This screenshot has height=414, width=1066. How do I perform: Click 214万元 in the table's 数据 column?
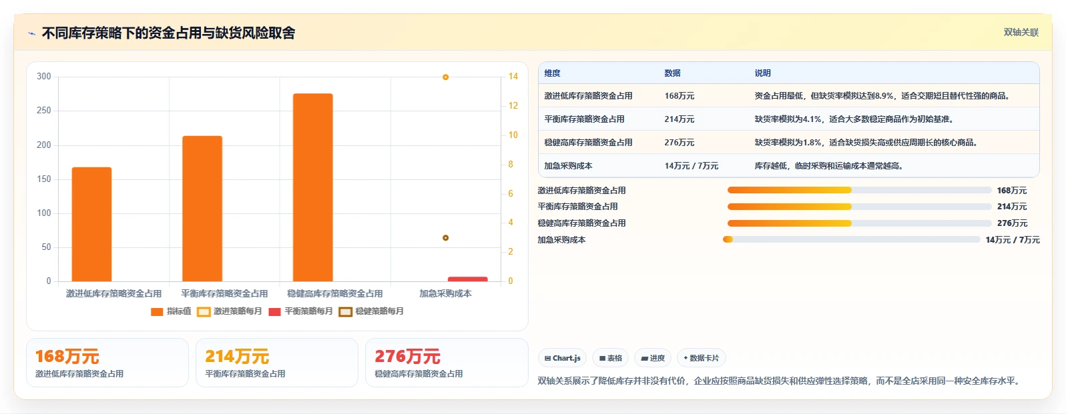[x=679, y=119]
